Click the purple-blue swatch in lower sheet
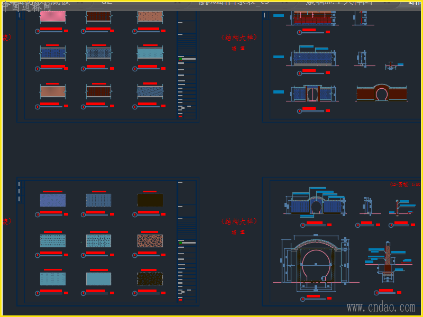Viewport: 423px width, 317px height. tap(53, 200)
